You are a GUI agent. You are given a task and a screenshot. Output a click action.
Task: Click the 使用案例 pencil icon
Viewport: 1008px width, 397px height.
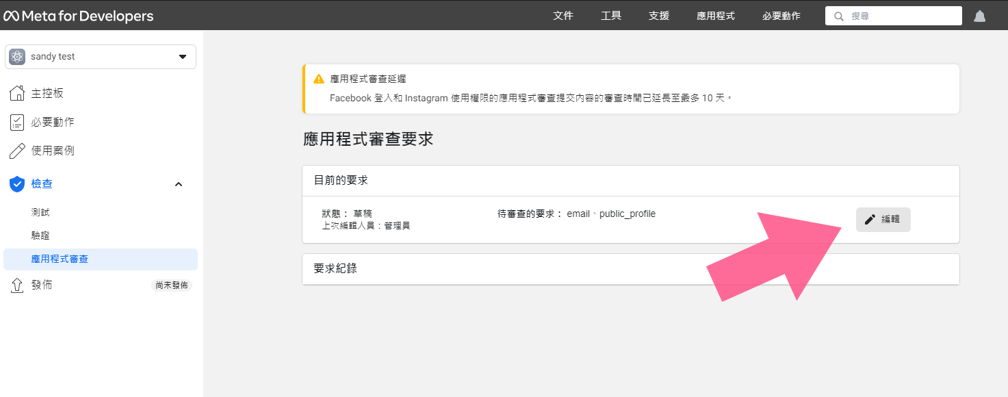[17, 151]
